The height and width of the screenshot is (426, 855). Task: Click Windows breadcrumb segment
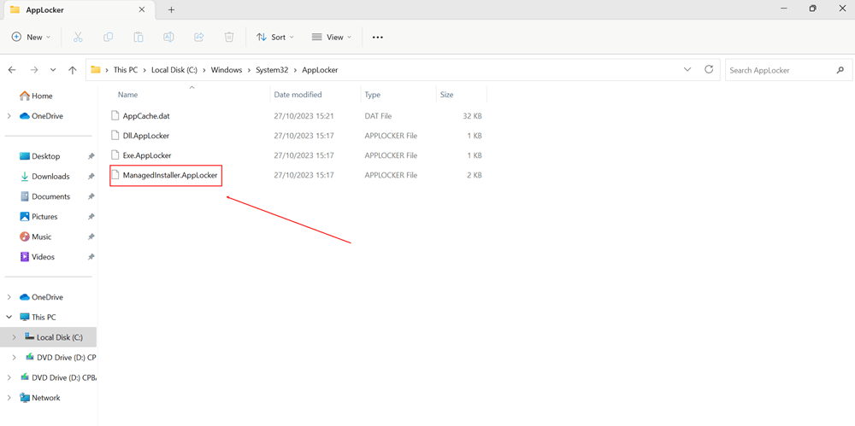pos(227,70)
